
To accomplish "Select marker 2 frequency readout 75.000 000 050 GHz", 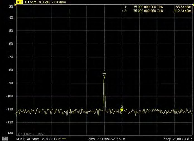I will coord(148,11).
